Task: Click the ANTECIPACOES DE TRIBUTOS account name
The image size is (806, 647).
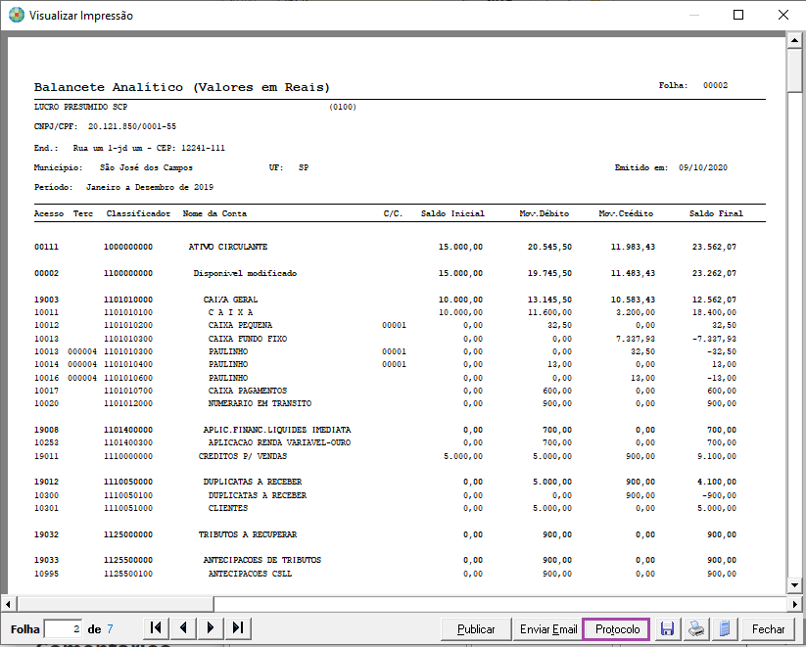Action: click(262, 560)
